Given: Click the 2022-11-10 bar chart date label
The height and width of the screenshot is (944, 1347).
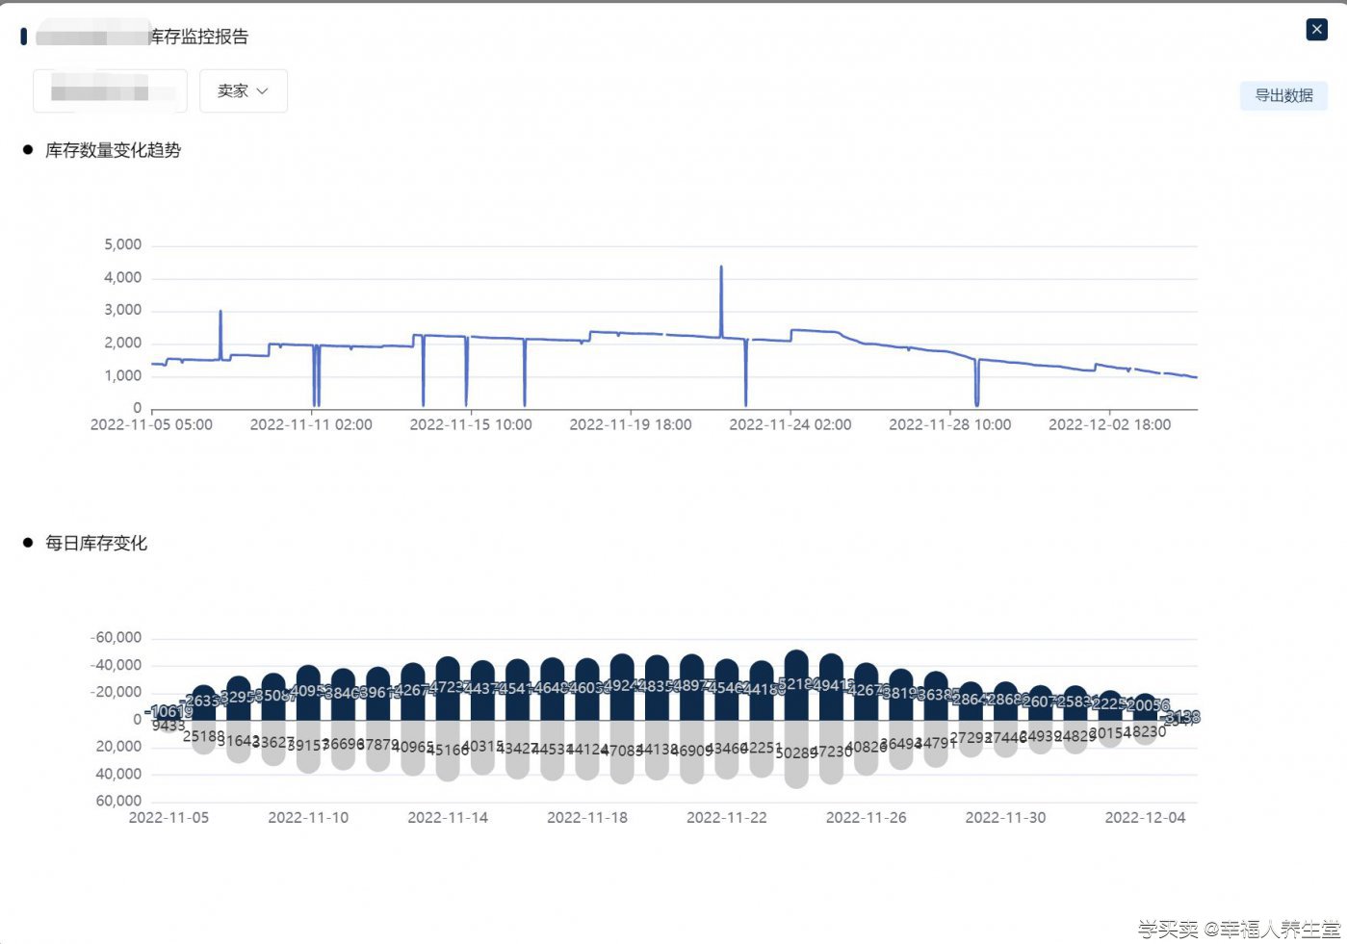Looking at the screenshot, I should [x=308, y=818].
